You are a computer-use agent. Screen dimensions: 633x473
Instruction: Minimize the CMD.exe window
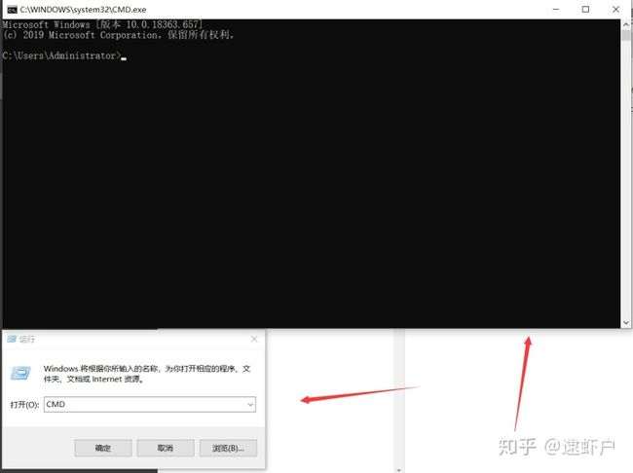pos(556,10)
